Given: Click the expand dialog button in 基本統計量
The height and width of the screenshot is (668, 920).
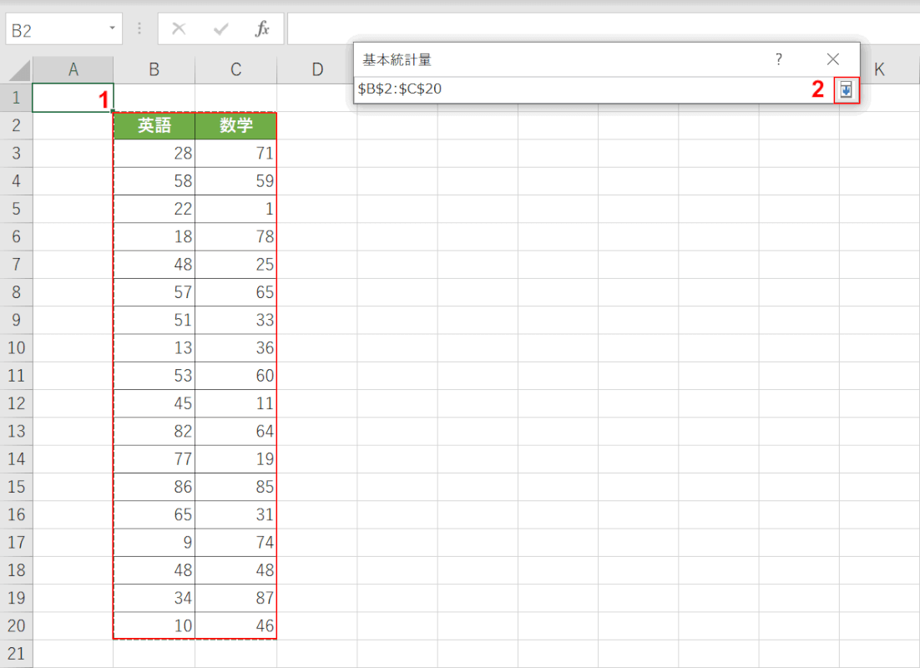Looking at the screenshot, I should pyautogui.click(x=846, y=90).
